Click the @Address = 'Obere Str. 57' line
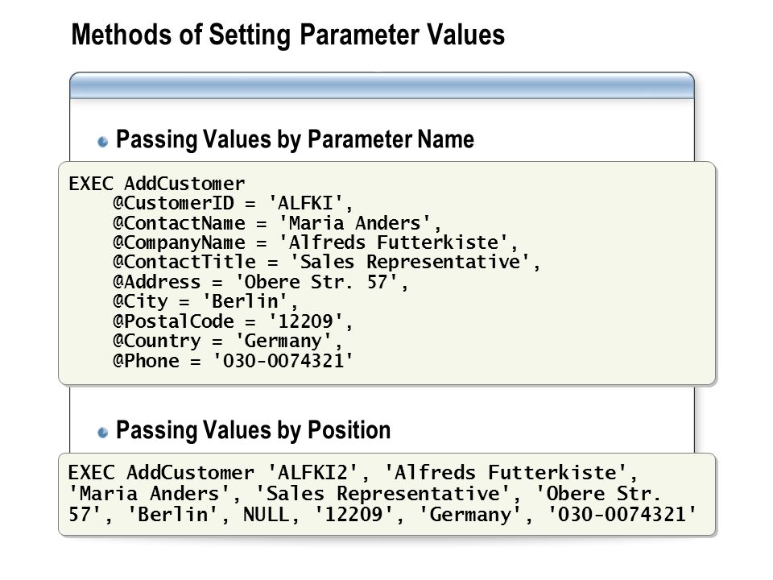The width and height of the screenshot is (773, 580). pyautogui.click(x=260, y=282)
